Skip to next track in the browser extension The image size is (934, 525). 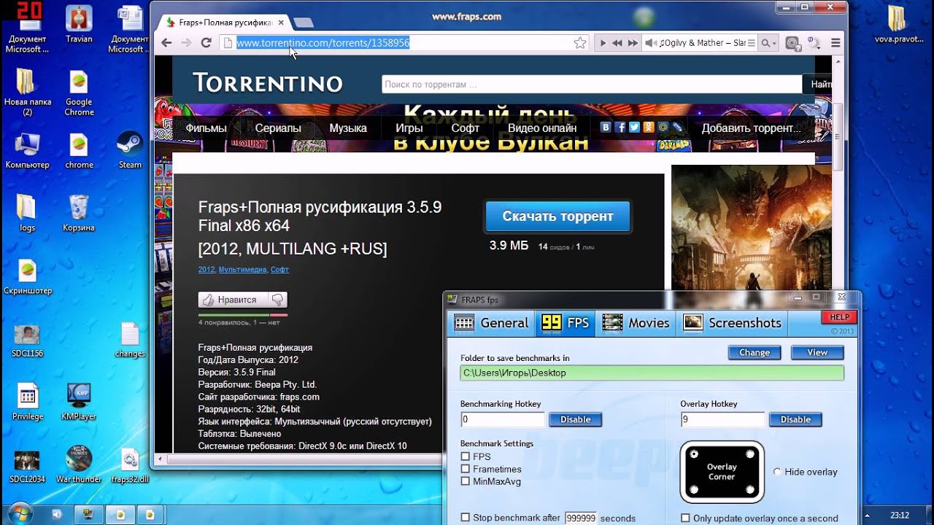pos(633,43)
